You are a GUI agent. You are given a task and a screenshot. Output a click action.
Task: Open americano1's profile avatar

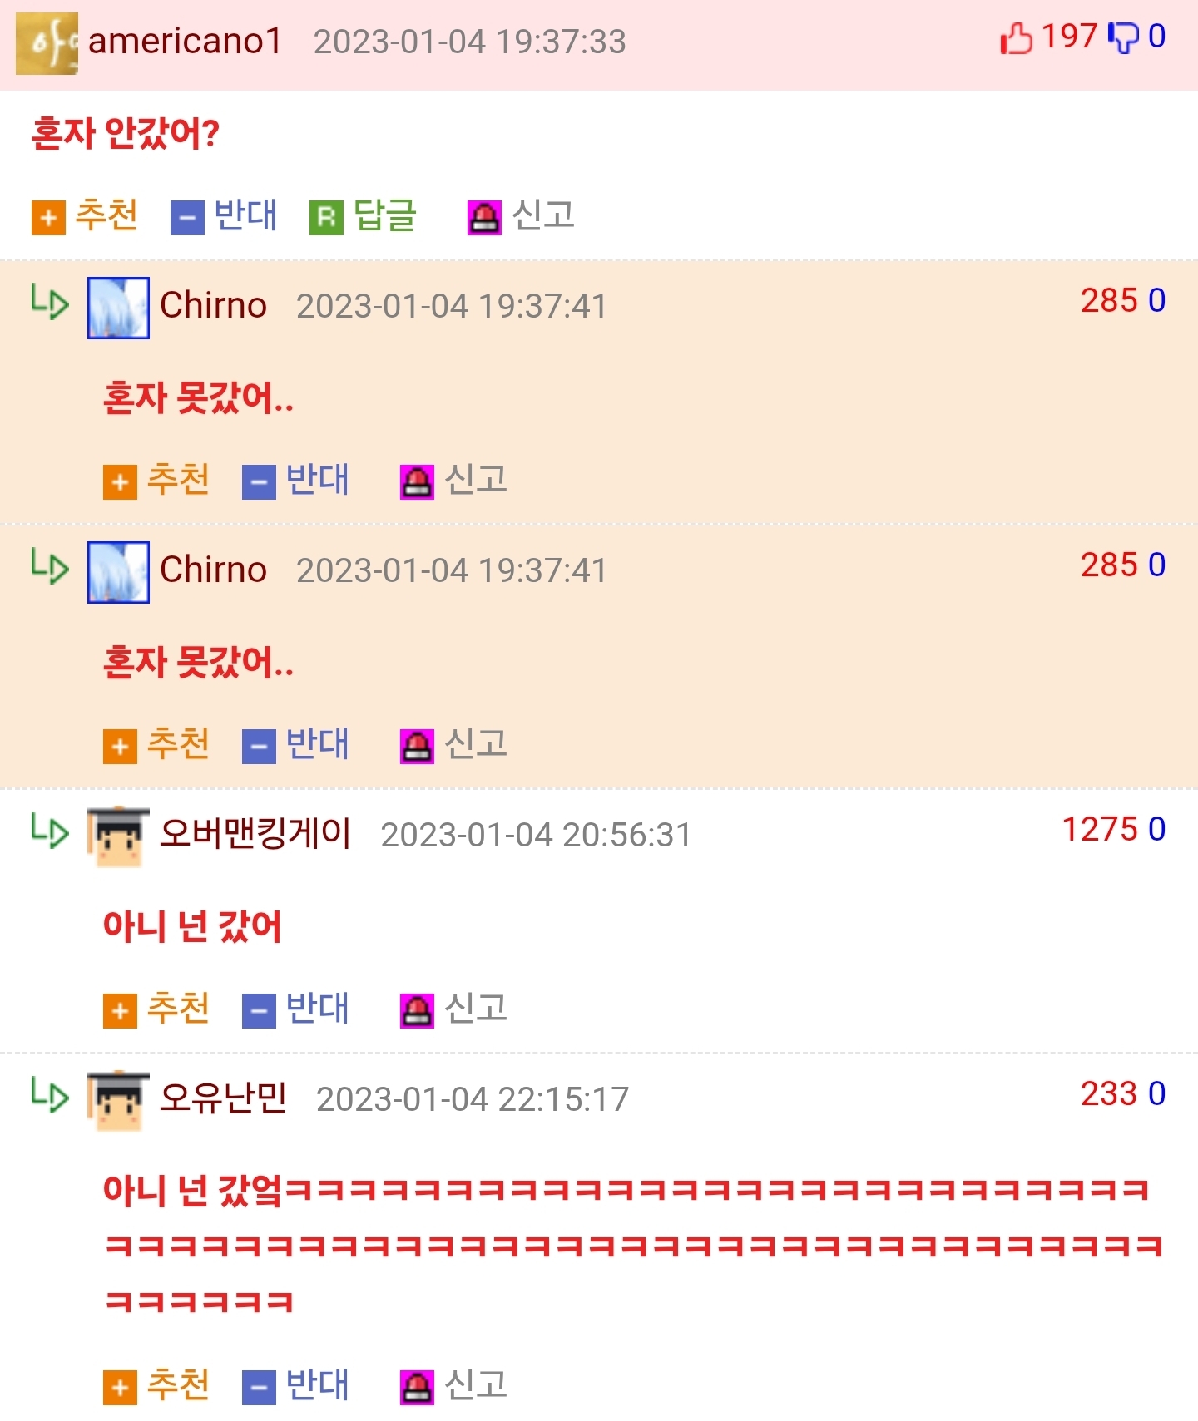coord(47,43)
